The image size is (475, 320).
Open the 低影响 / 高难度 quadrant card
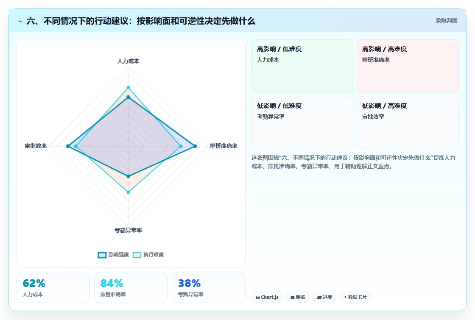(x=408, y=122)
